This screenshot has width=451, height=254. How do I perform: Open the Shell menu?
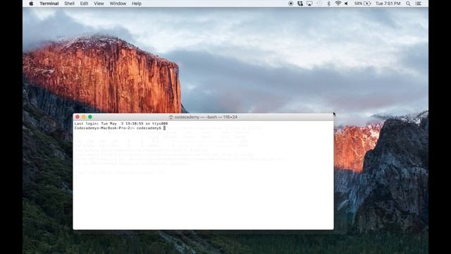(69, 4)
